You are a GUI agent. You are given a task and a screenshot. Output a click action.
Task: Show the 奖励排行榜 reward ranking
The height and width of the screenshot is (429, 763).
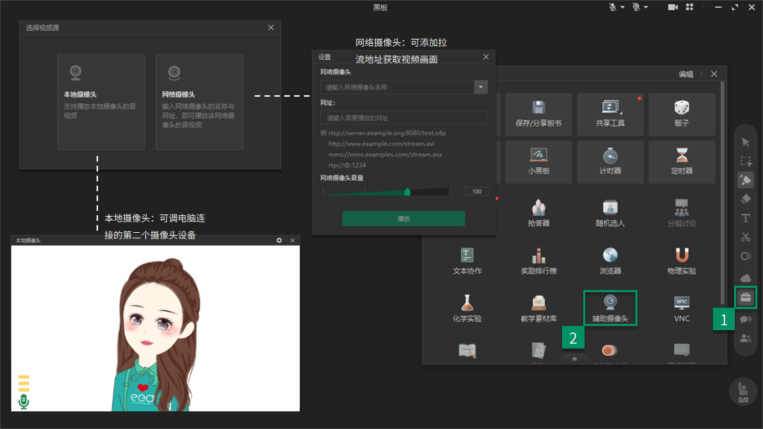(x=538, y=261)
